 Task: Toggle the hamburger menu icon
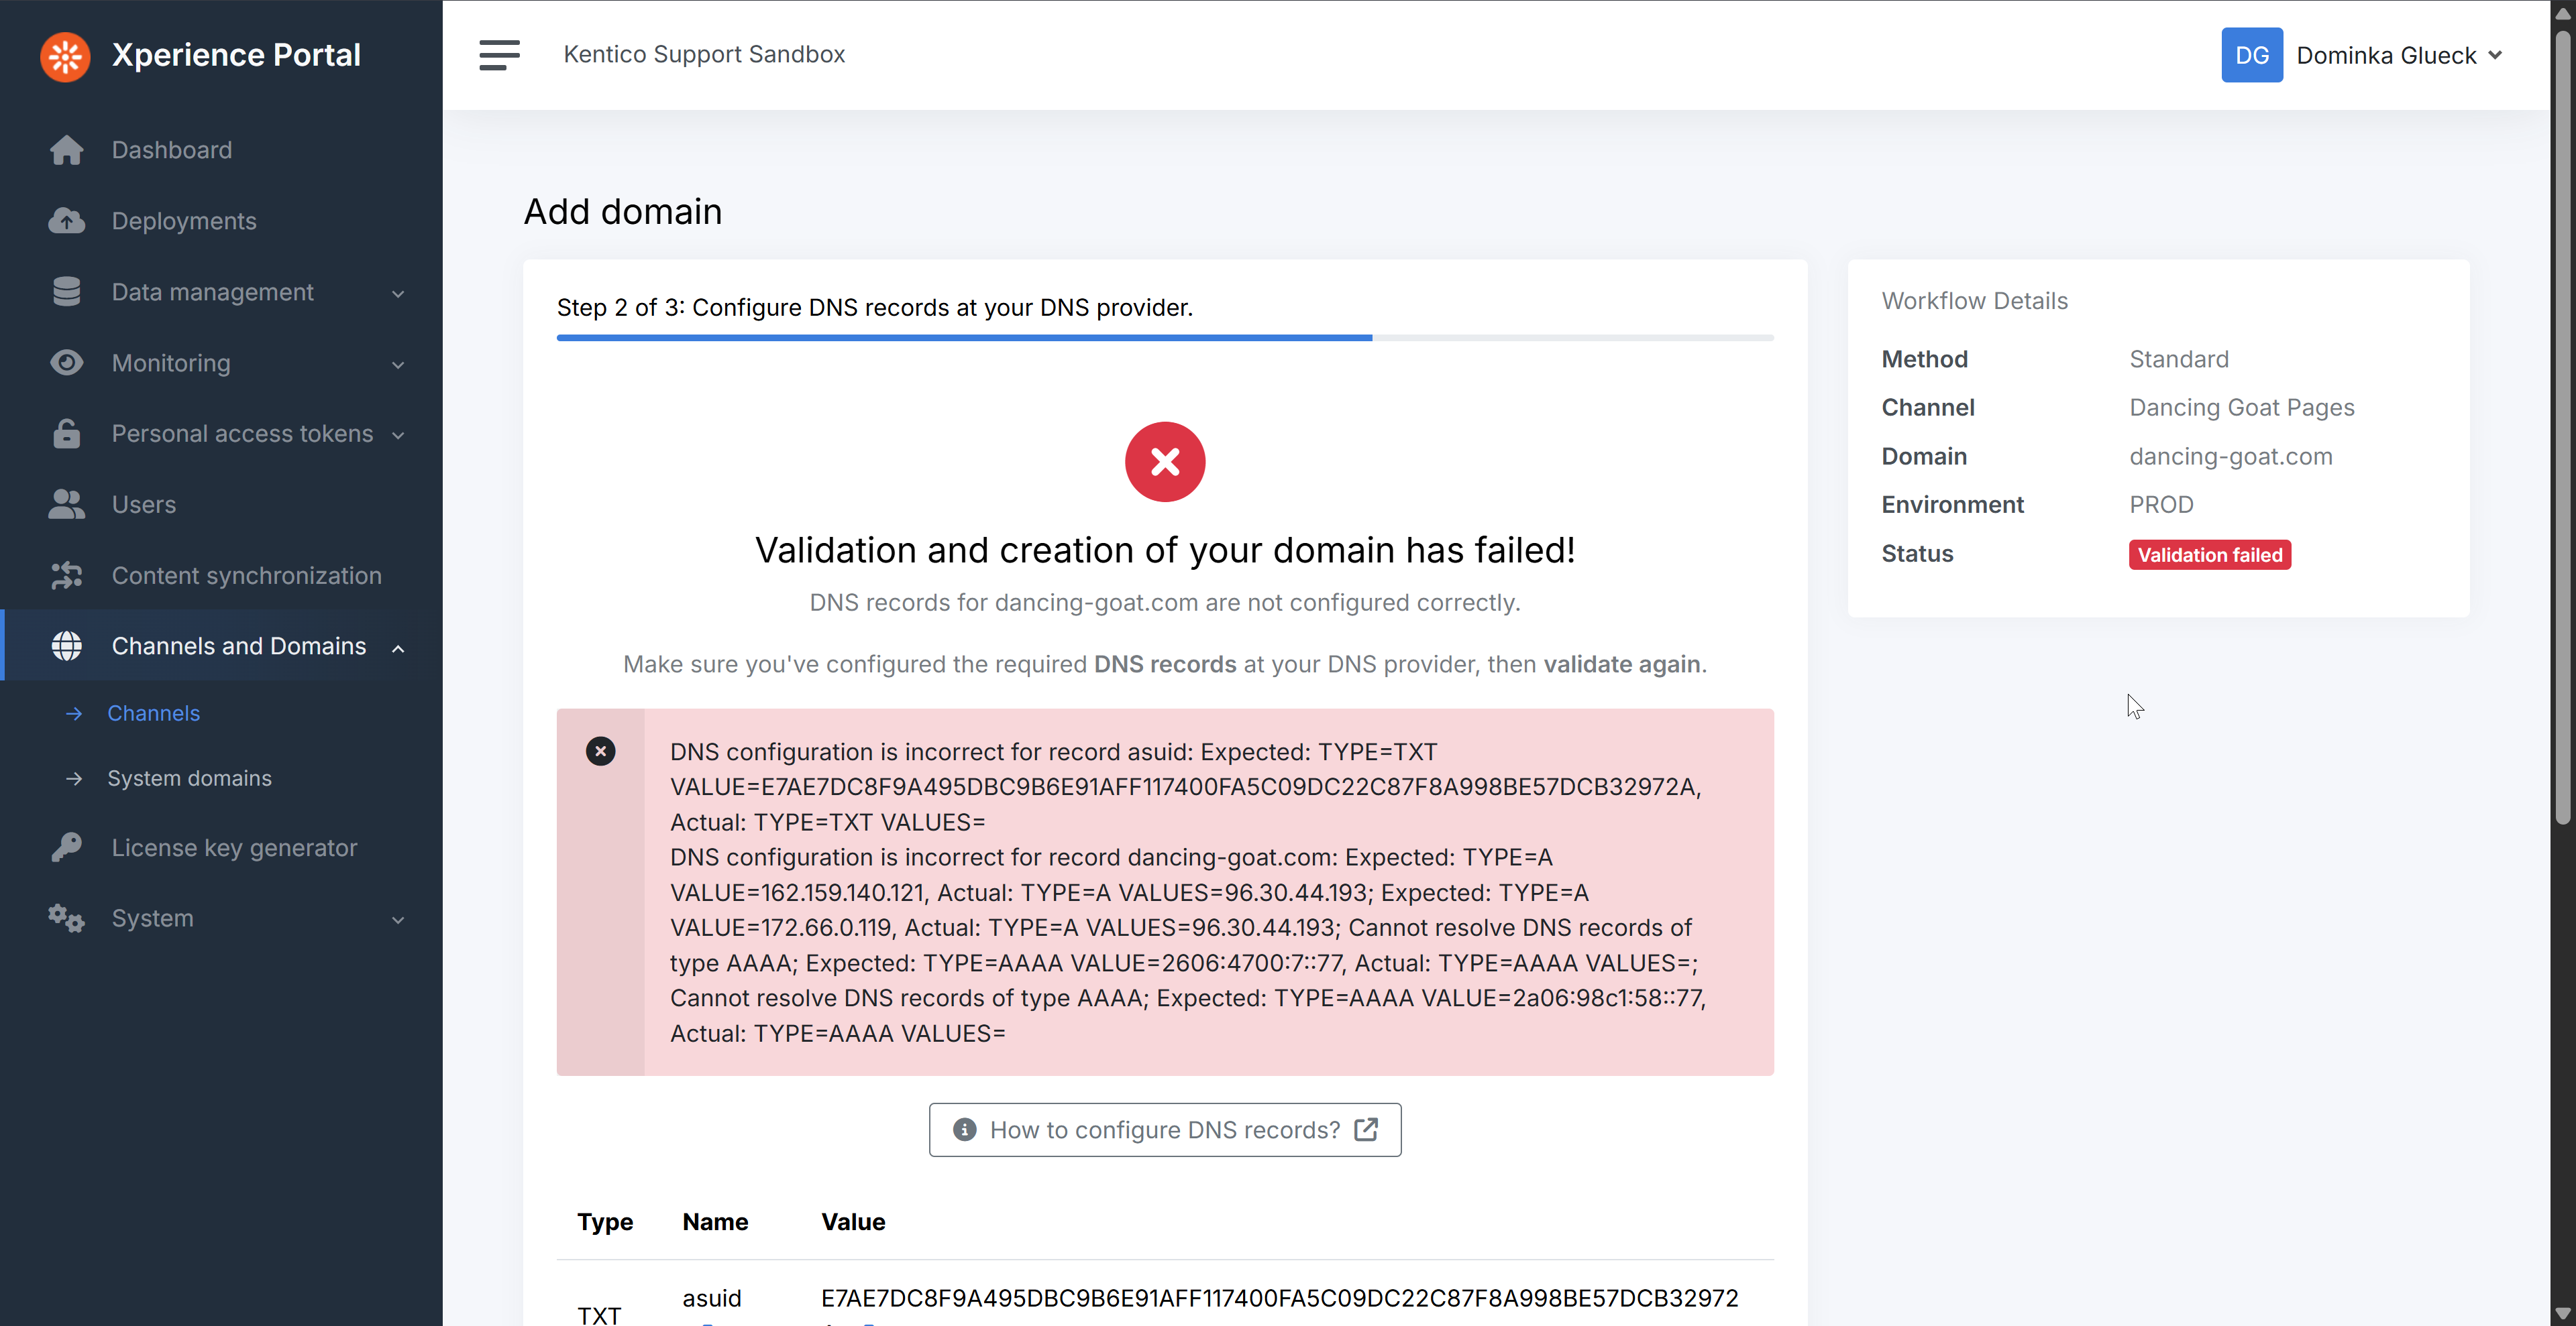pos(499,55)
